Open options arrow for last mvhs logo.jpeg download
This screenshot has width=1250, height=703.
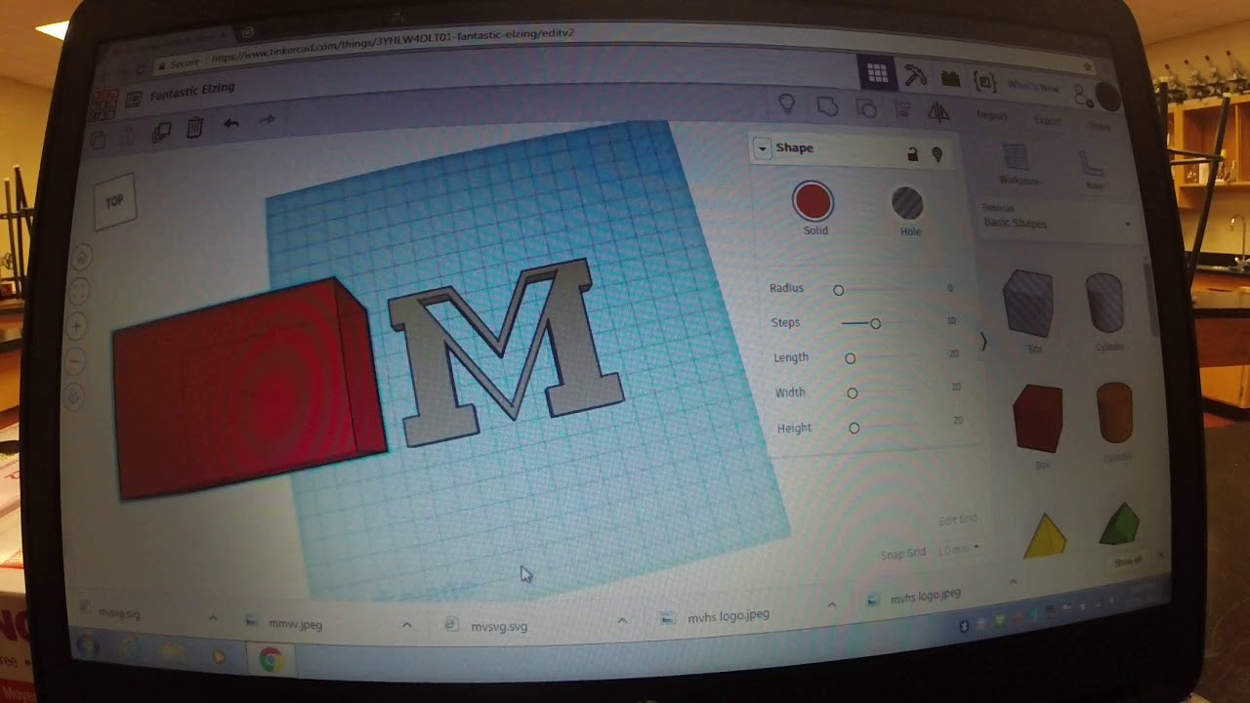pos(1013,582)
